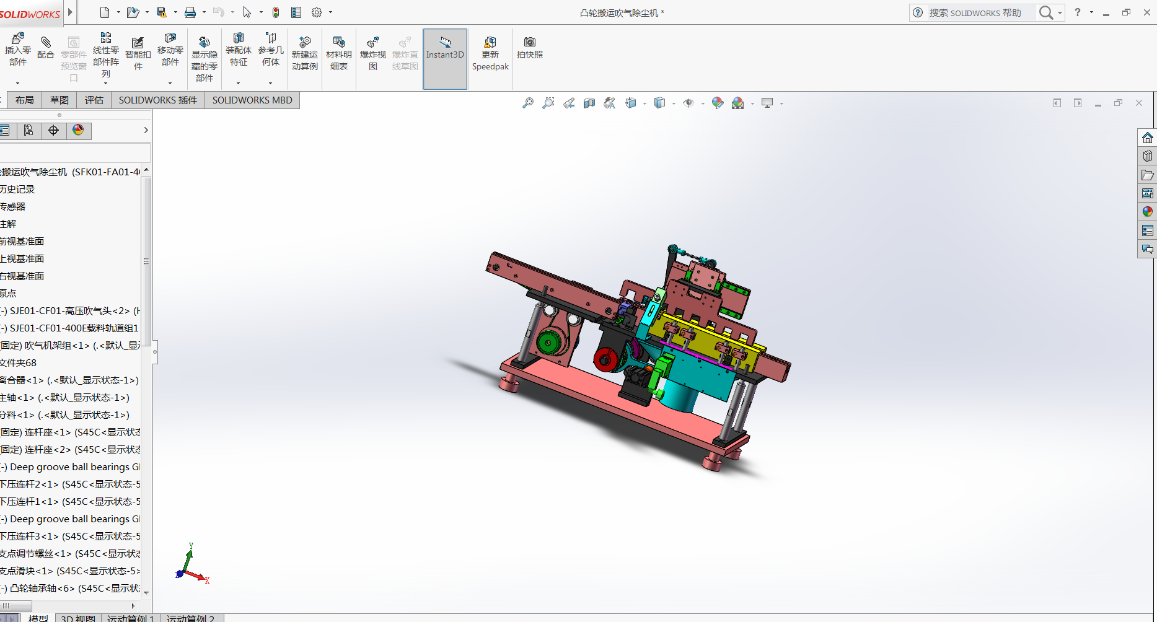
Task: Switch to the 草图 tab
Action: coord(59,100)
